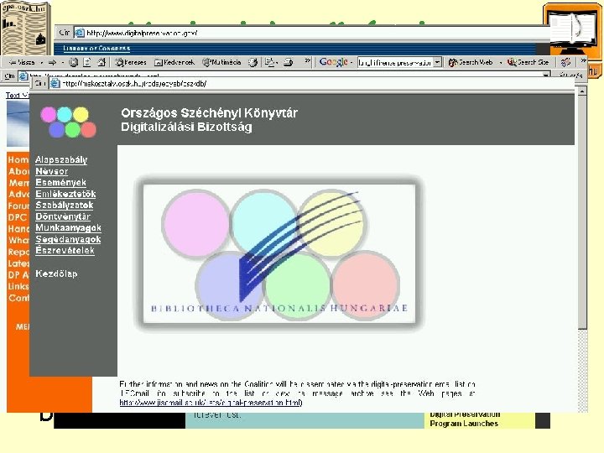
Task: Open the Névsor sidebar link
Action: pyautogui.click(x=52, y=171)
